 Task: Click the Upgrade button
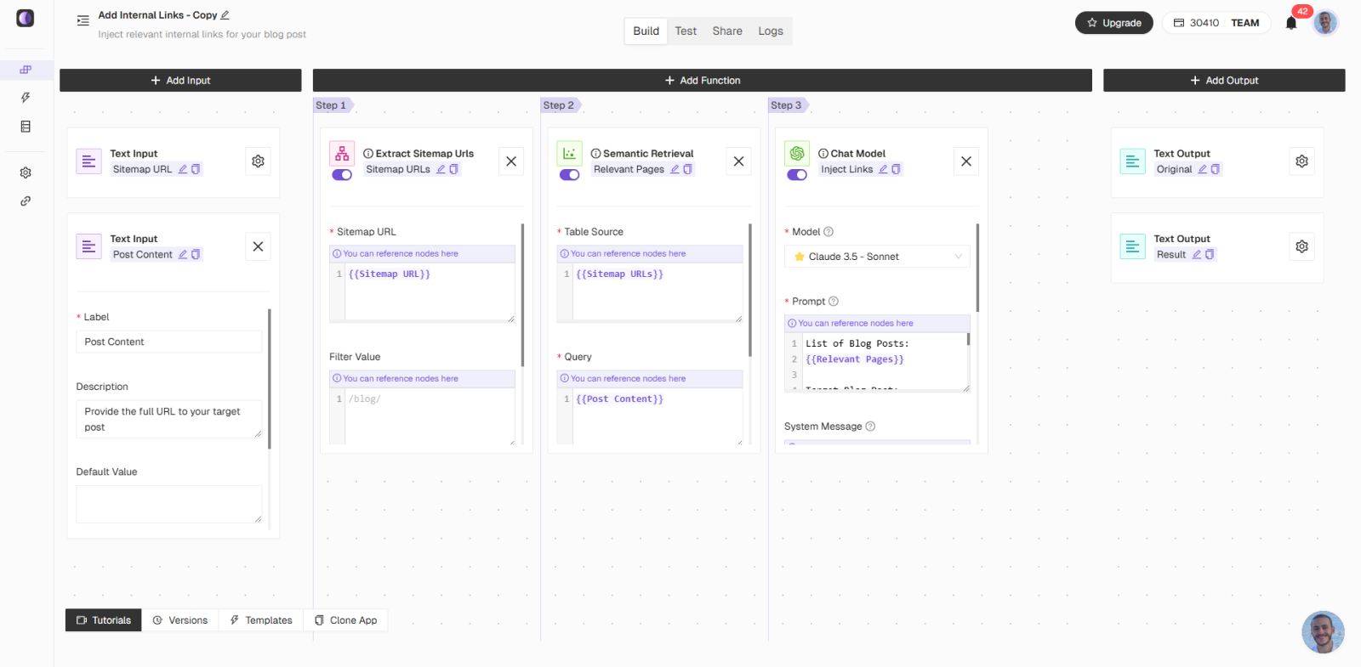pyautogui.click(x=1113, y=23)
